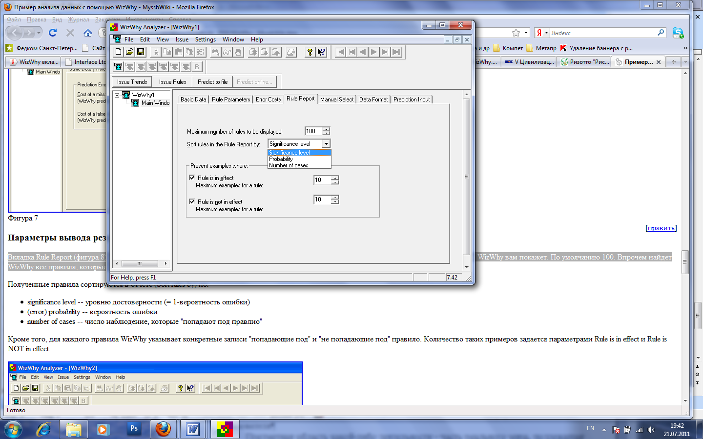Click the maximum number of rules field
The width and height of the screenshot is (703, 439).
(x=313, y=131)
